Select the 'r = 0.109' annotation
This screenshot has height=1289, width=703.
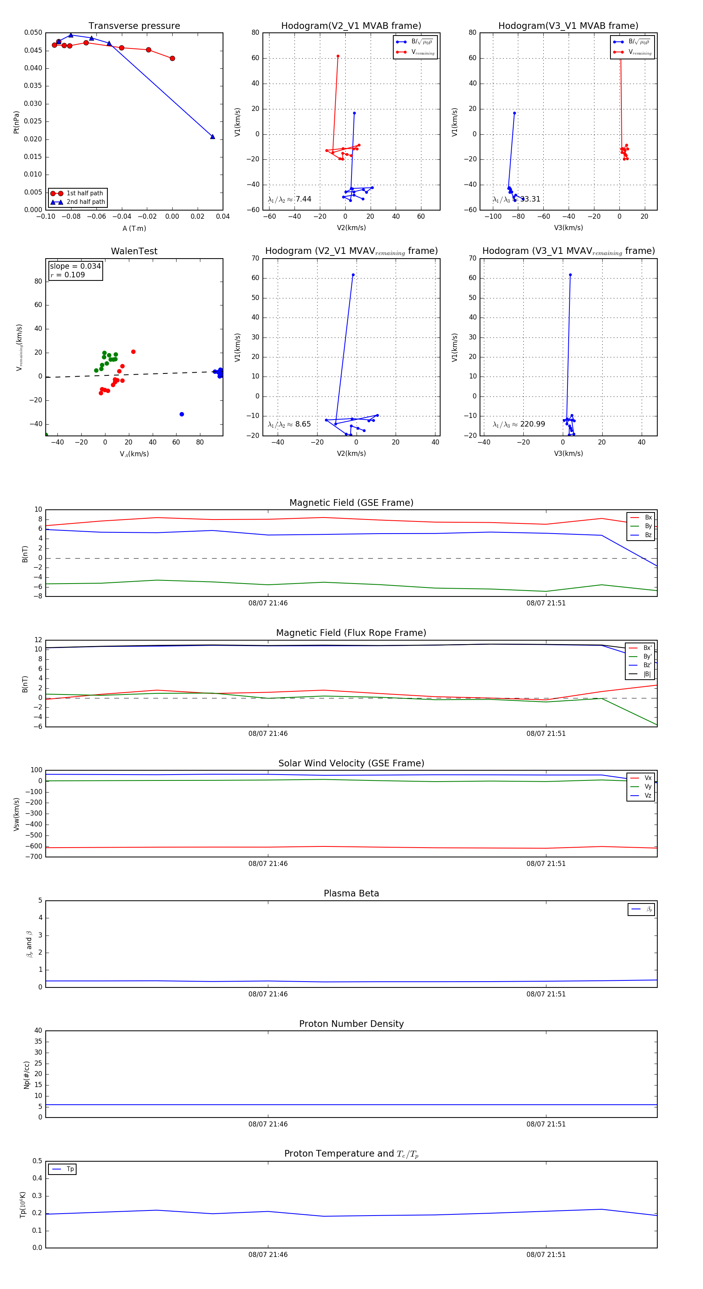pos(68,275)
